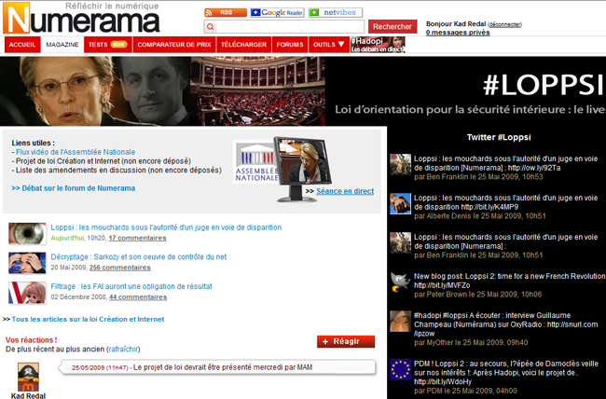Add the feed to Google Reader
Image resolution: width=606 pixels, height=399 pixels.
277,12
